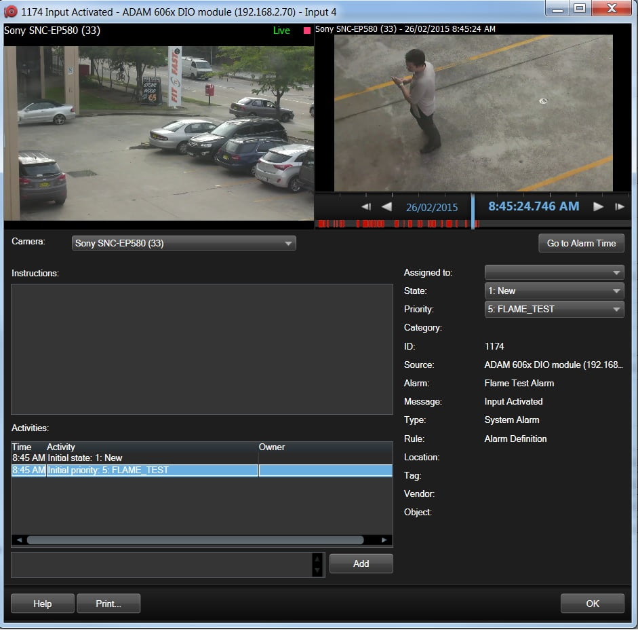Select the 'Initial state: 1: New' activity row
This screenshot has width=638, height=630.
pos(136,458)
